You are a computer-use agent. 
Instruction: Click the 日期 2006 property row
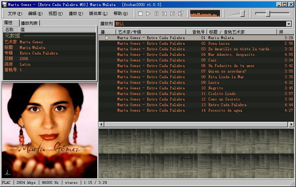pos(49,59)
